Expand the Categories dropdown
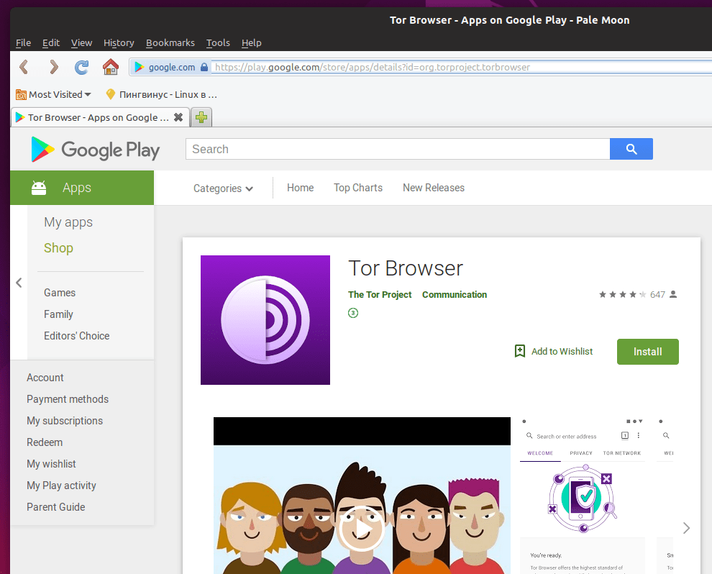712x574 pixels. (223, 188)
